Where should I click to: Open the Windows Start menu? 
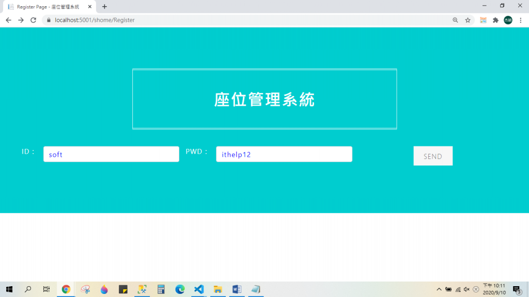coord(9,289)
